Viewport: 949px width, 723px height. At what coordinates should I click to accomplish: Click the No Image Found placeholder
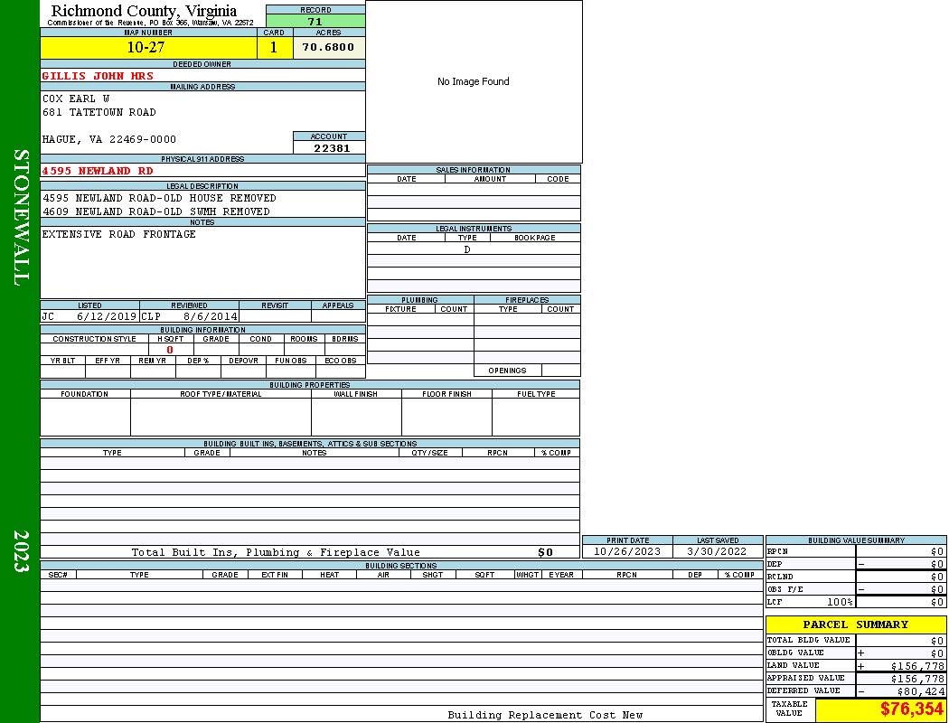pyautogui.click(x=474, y=81)
